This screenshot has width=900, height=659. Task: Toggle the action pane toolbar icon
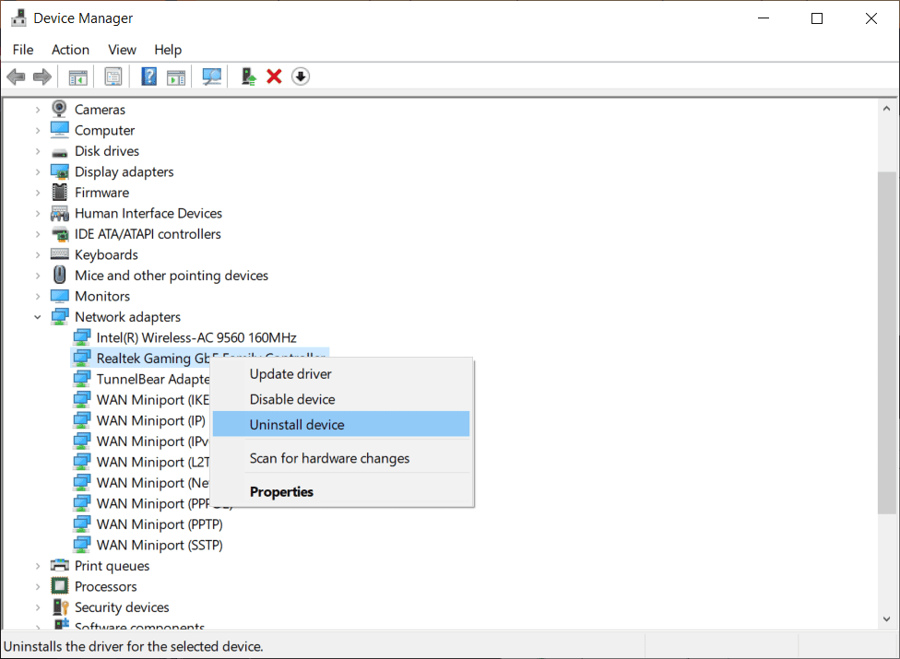(x=176, y=76)
